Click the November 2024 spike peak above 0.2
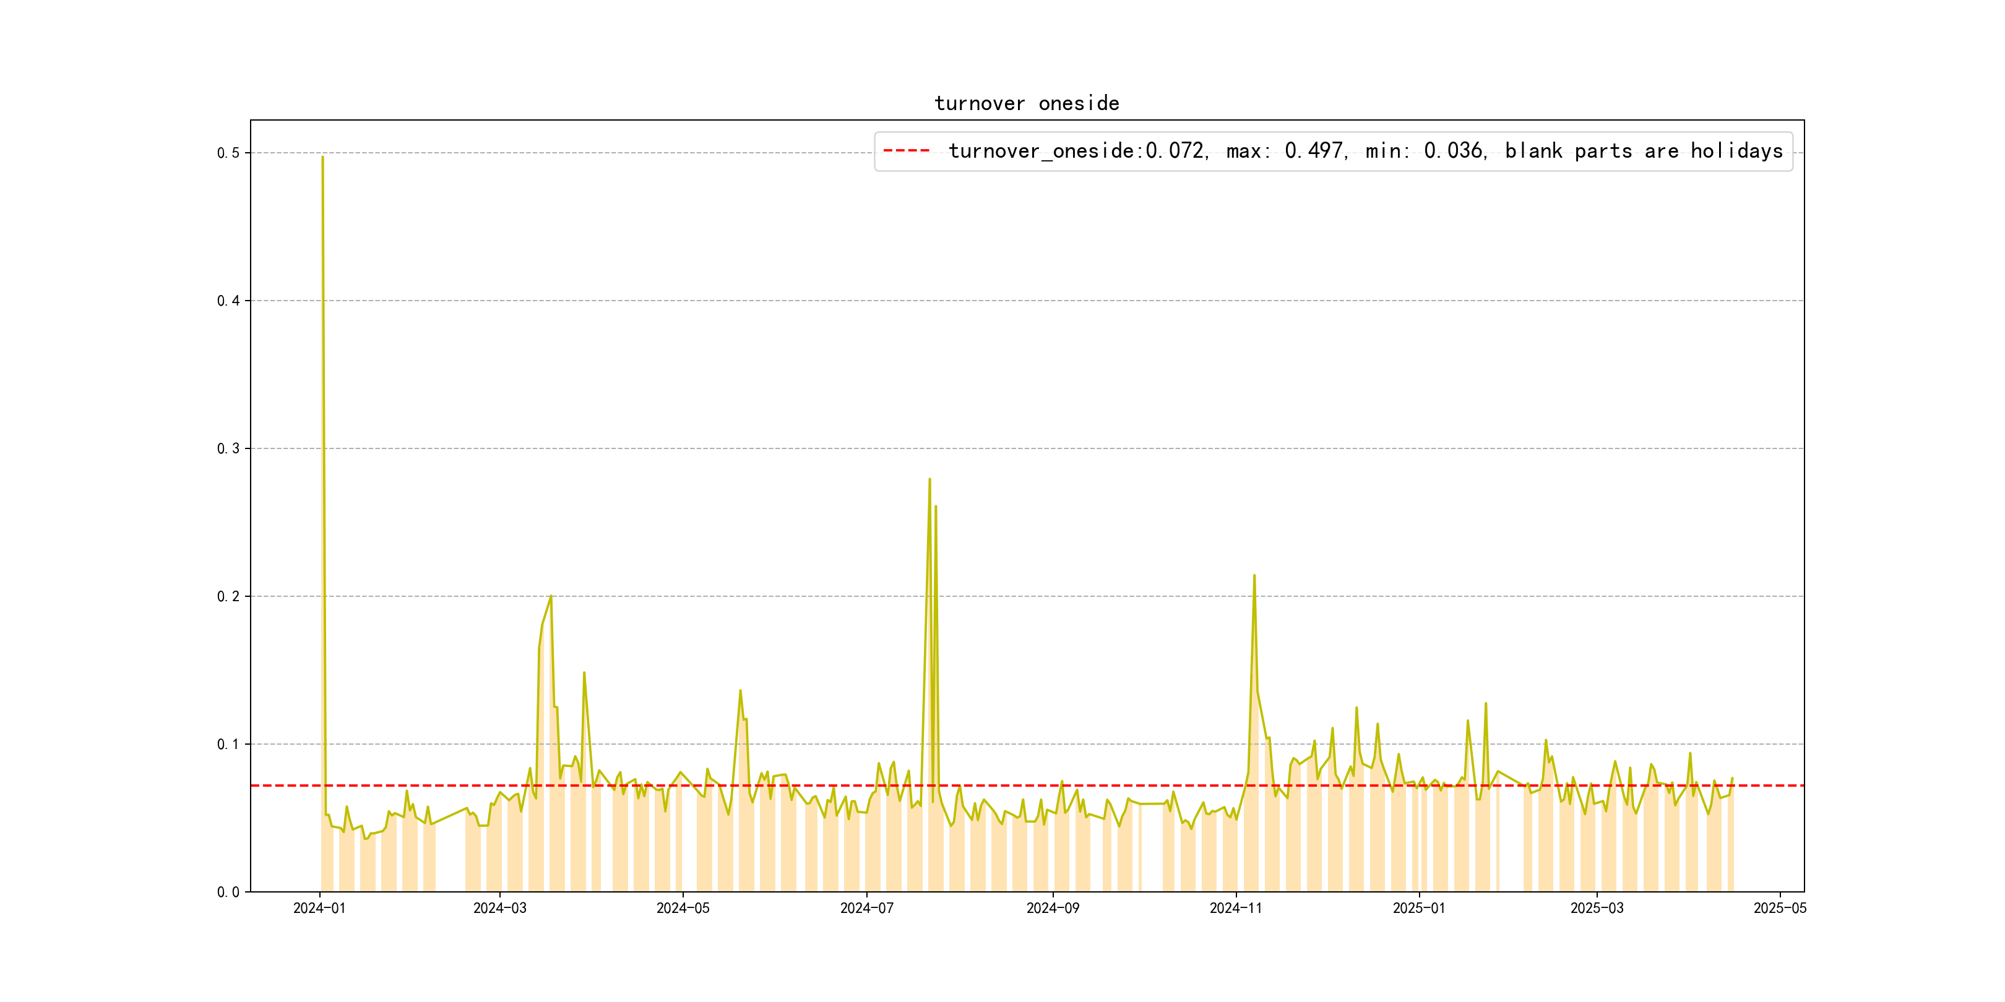 [x=1254, y=576]
